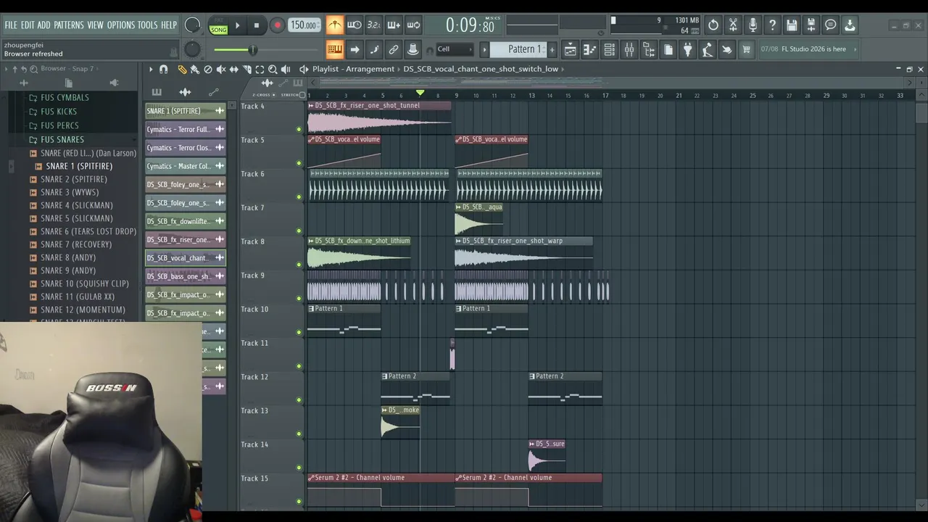Viewport: 928px width, 522px height.
Task: Toggle loop recording
Action: click(413, 25)
